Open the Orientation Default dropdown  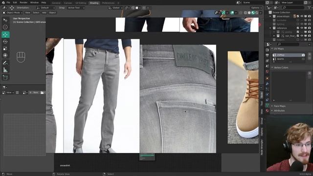[x=45, y=8]
